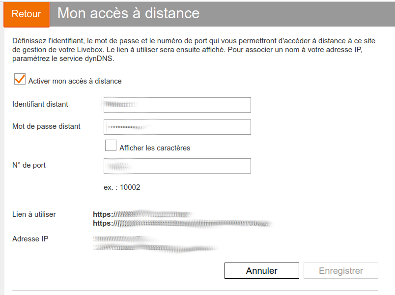Click the Identifiant distant label
This screenshot has width=395, height=295.
click(x=40, y=104)
